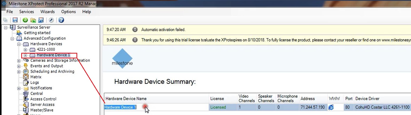Click the Events and Output icon
The height and width of the screenshot is (115, 411).
click(26, 66)
